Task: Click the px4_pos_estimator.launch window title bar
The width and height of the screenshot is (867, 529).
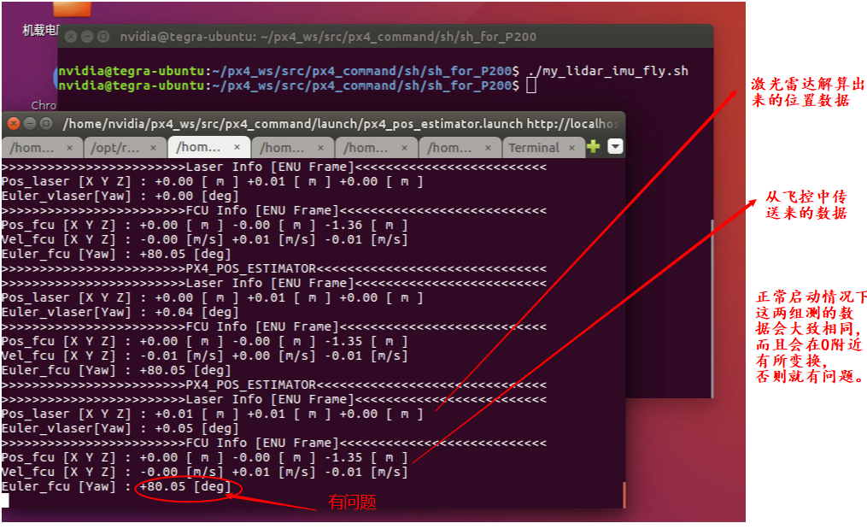Action: pos(313,123)
